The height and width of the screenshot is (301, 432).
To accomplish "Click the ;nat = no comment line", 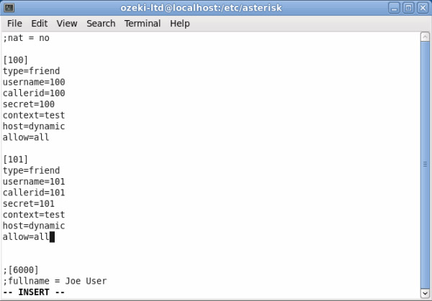I will tap(26, 38).
